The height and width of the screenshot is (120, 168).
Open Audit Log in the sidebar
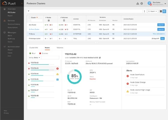(x=11, y=39)
